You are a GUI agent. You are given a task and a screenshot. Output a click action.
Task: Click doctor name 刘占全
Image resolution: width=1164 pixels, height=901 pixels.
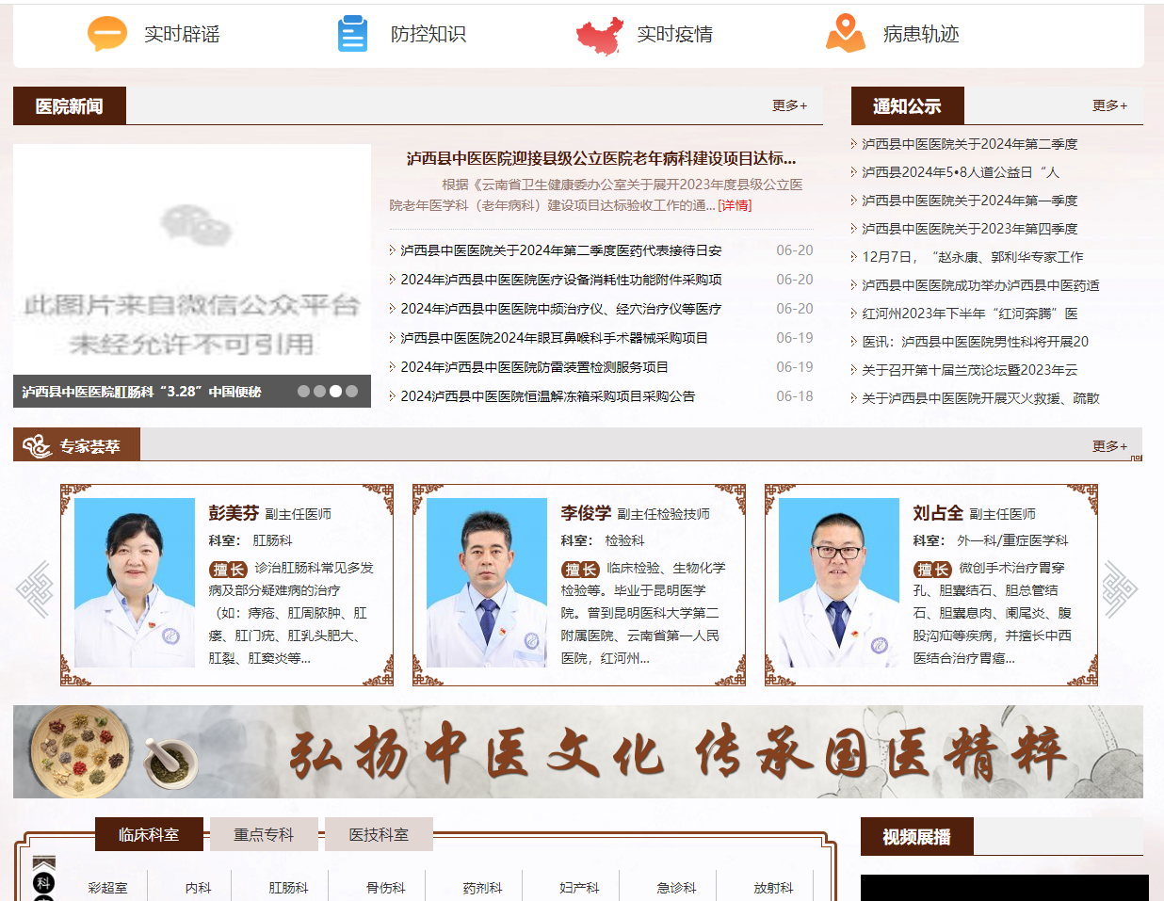point(938,513)
